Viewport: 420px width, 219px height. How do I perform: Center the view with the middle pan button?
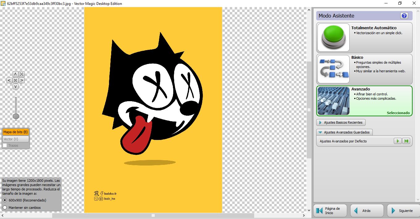(15, 80)
